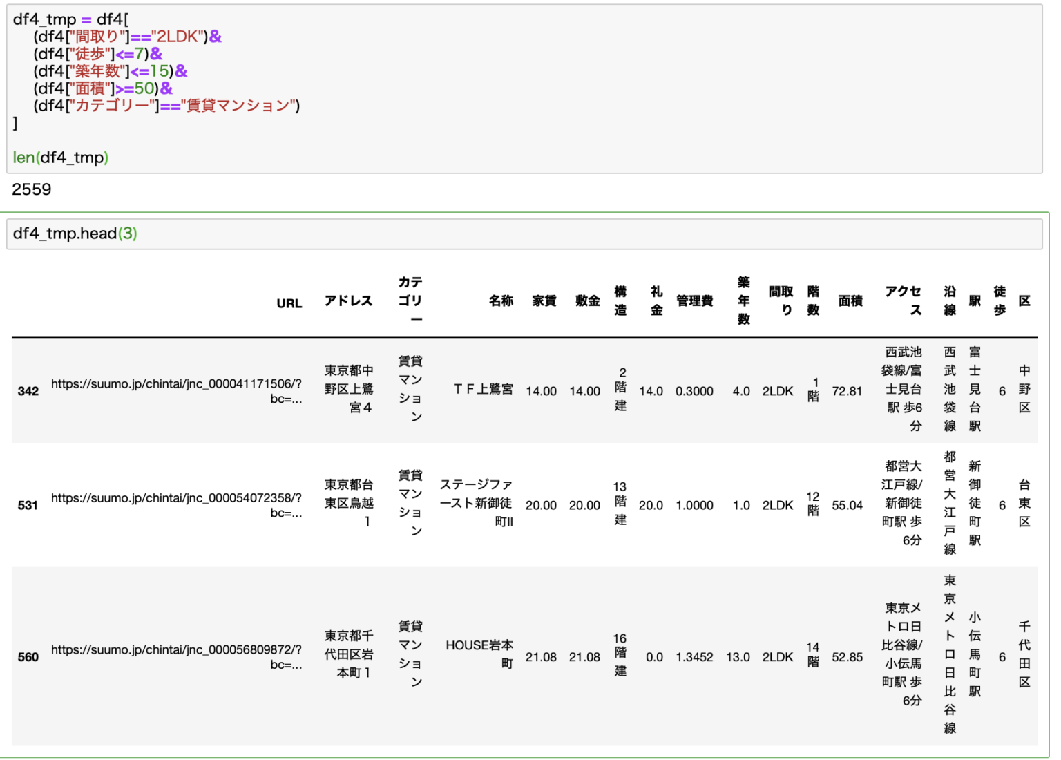Select the 管理費 column header
The image size is (1061, 760).
(x=694, y=301)
